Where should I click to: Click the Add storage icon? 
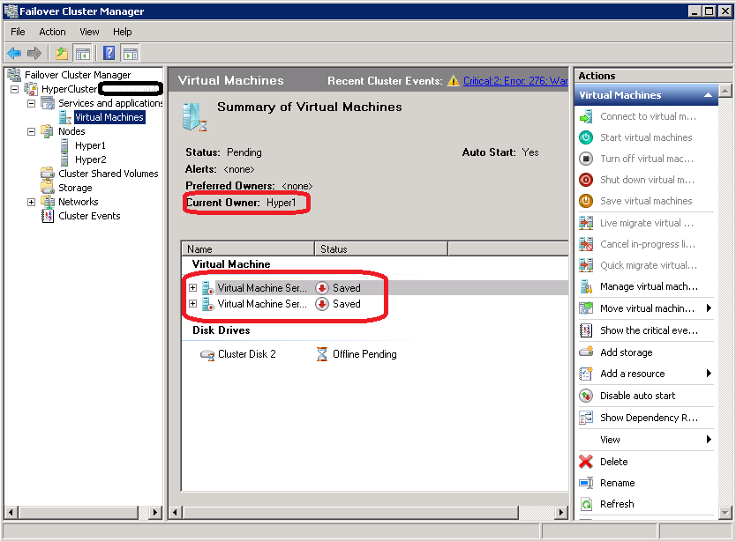[586, 352]
